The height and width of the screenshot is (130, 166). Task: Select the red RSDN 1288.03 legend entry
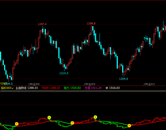(x=51, y=88)
